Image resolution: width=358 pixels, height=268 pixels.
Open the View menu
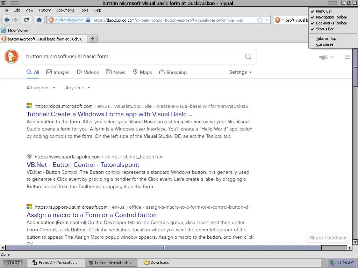[29, 10]
